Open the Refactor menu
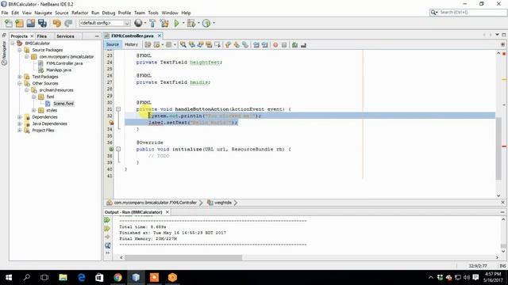Viewport: 508px width, 285px height. (79, 13)
